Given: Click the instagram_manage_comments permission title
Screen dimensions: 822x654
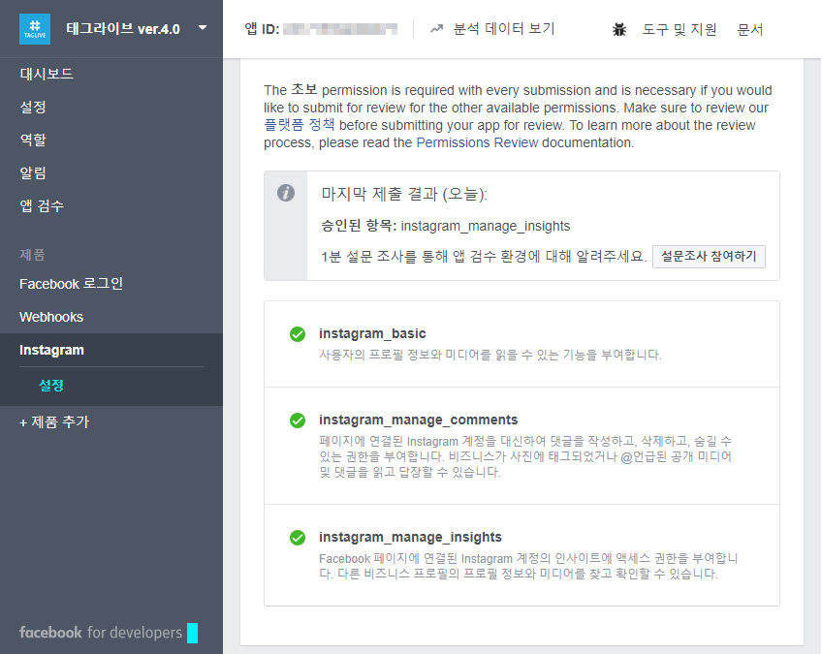Looking at the screenshot, I should [419, 420].
